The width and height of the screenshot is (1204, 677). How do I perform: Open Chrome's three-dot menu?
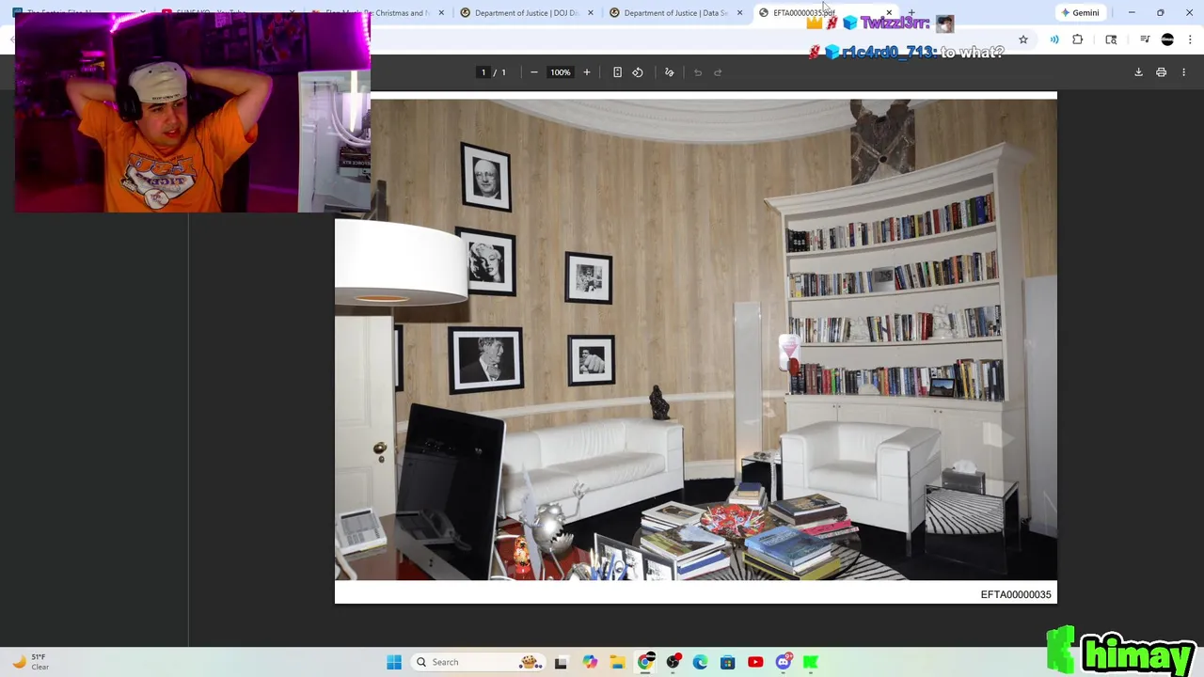coord(1190,39)
